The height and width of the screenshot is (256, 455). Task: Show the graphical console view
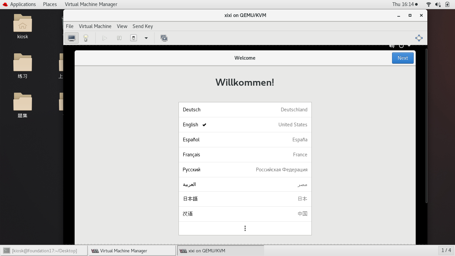pyautogui.click(x=72, y=38)
